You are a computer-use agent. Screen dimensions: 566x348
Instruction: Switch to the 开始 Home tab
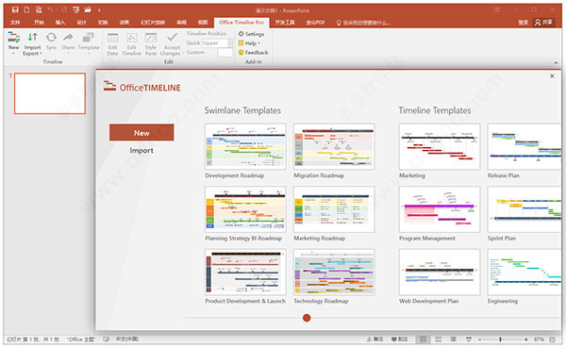click(x=39, y=23)
